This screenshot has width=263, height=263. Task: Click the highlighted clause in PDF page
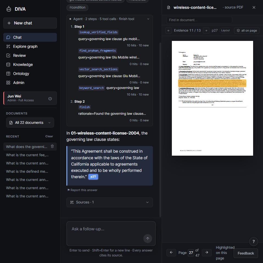(212, 83)
